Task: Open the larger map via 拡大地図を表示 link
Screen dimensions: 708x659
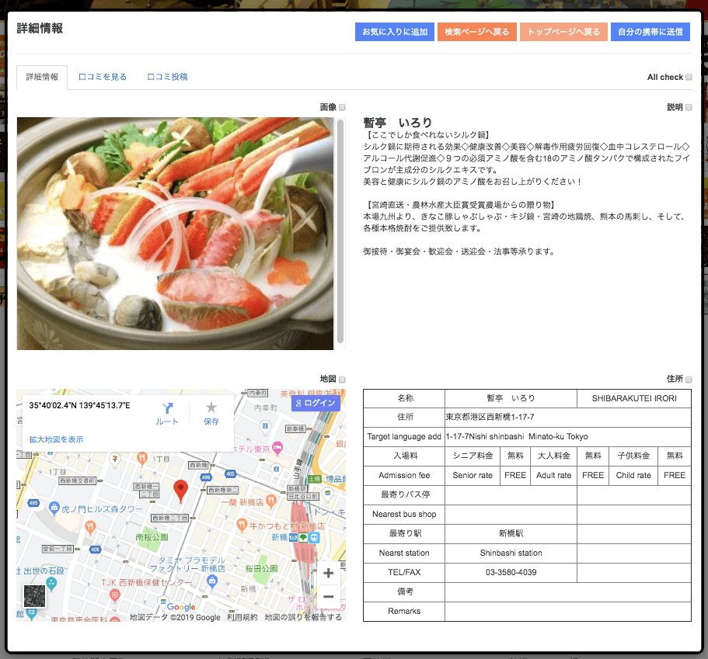Action: [57, 439]
